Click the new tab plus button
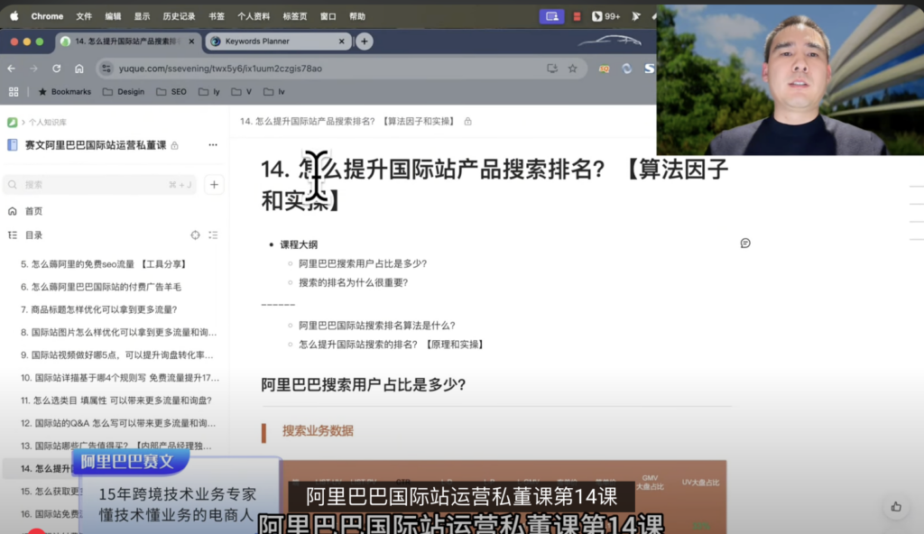Image resolution: width=924 pixels, height=534 pixels. coord(363,41)
